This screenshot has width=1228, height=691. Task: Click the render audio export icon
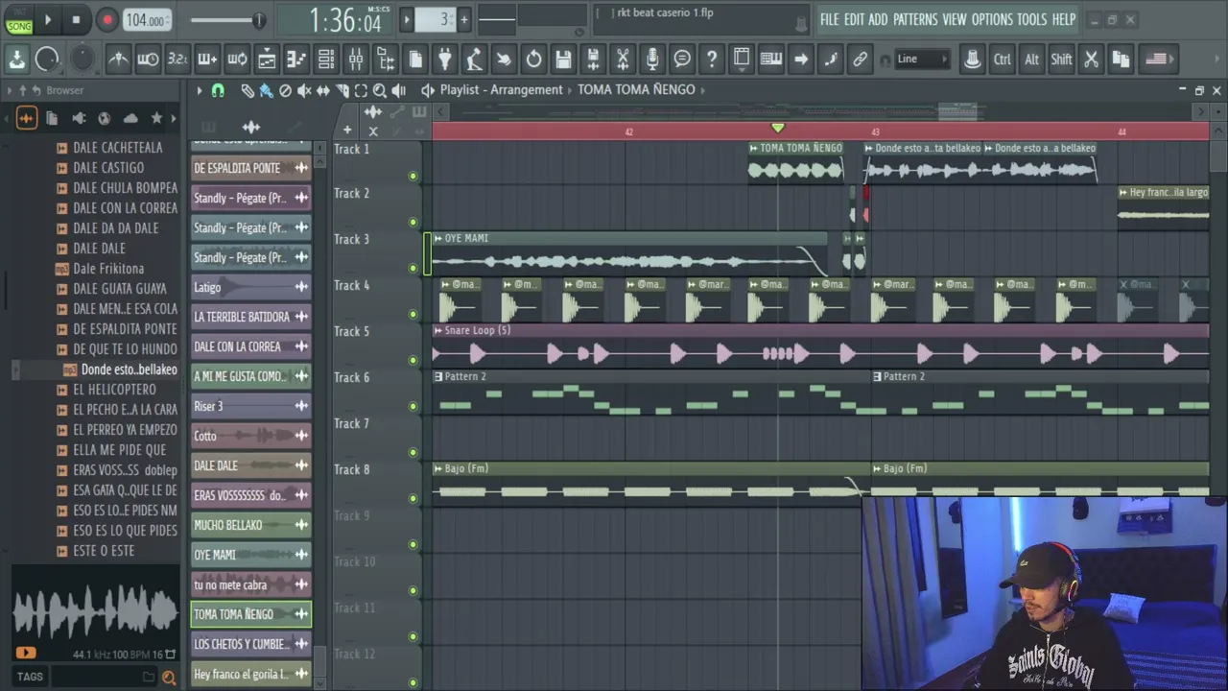point(593,60)
